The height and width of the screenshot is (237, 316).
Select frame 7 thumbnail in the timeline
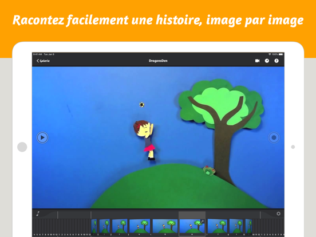click(218, 226)
